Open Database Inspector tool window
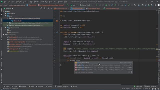This screenshot has width=160, height=90. (61, 86)
